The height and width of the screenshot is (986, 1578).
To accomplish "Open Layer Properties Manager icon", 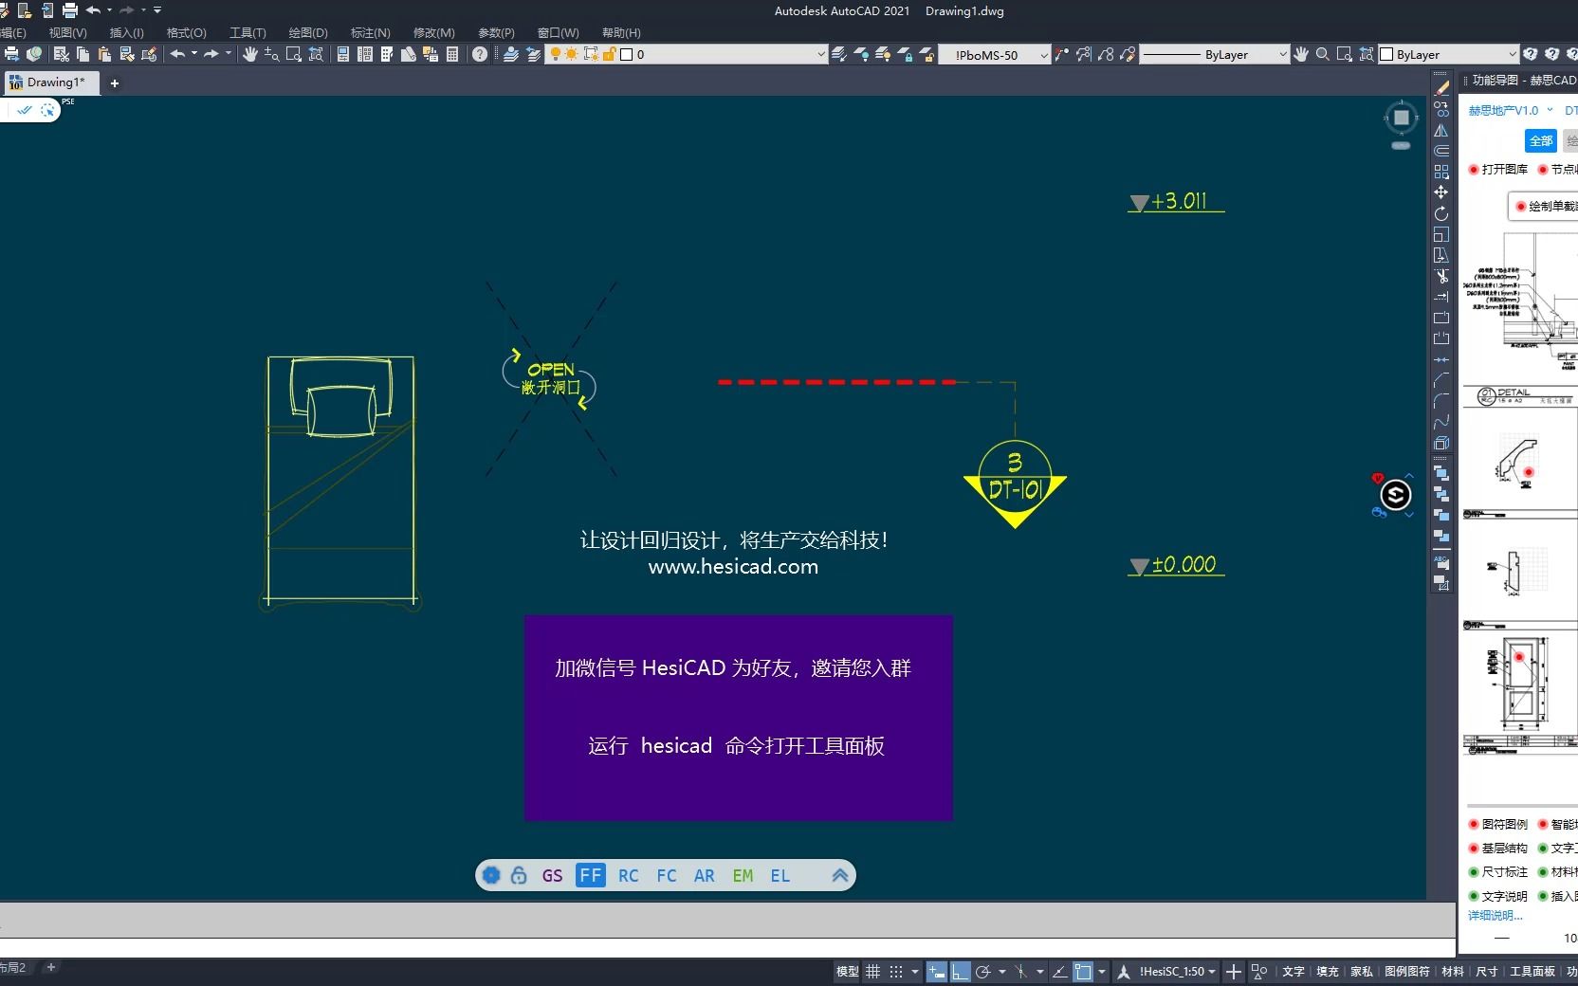I will (x=511, y=54).
